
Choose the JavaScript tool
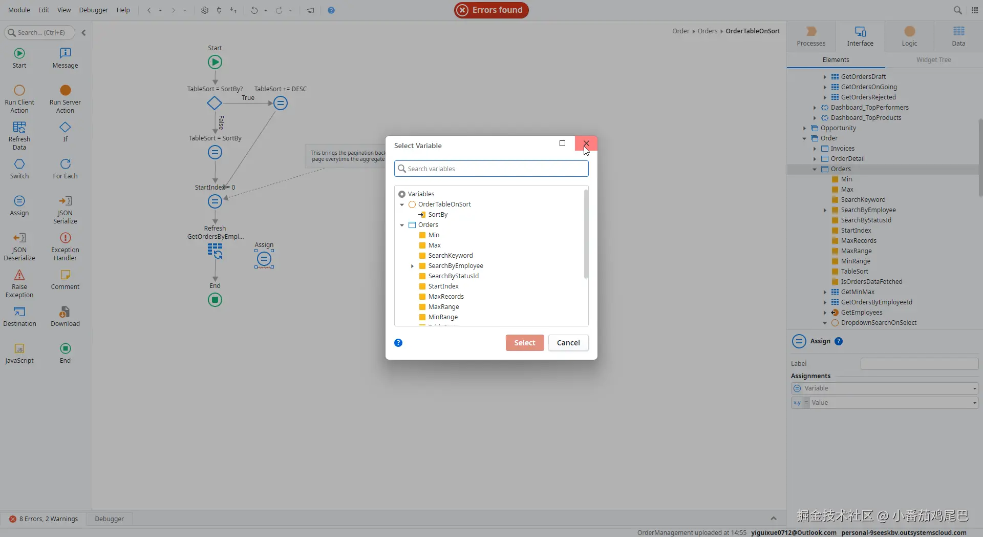[x=19, y=353]
